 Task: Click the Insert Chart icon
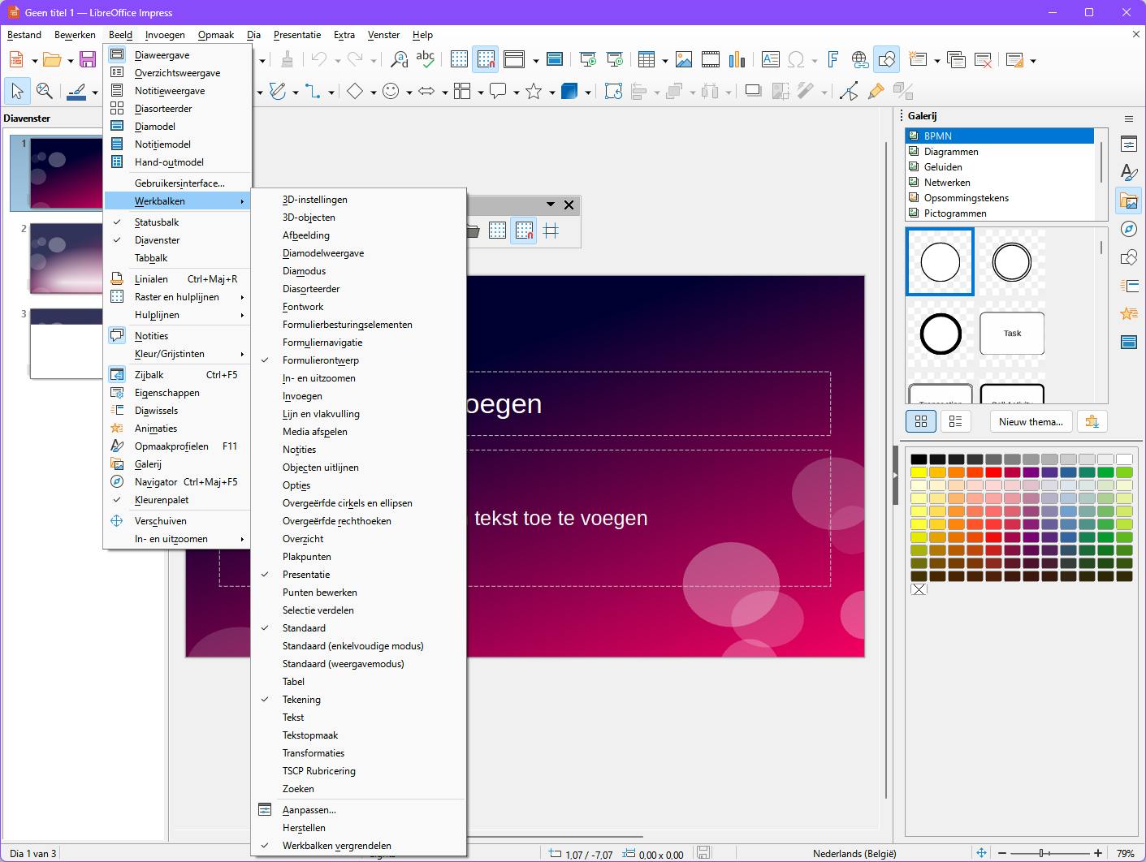click(737, 60)
